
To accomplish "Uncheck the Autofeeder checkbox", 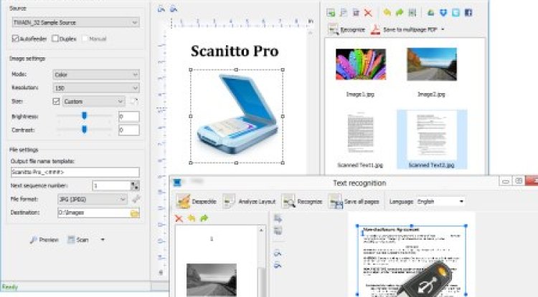I will [15, 39].
